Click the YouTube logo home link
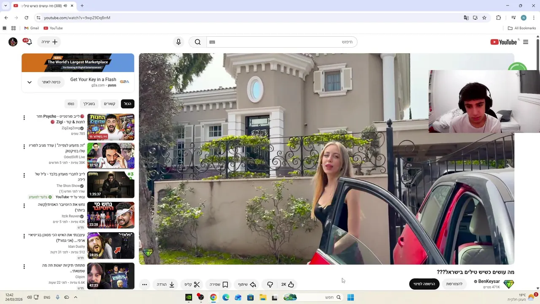 pyautogui.click(x=503, y=42)
